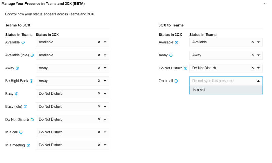272x163 pixels.
Task: Clear 3CX Do Not Disturb to Teams mapping
Action: click(x=253, y=68)
